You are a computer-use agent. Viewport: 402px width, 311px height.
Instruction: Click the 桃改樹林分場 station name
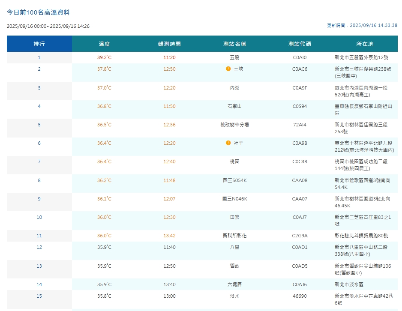pos(234,125)
